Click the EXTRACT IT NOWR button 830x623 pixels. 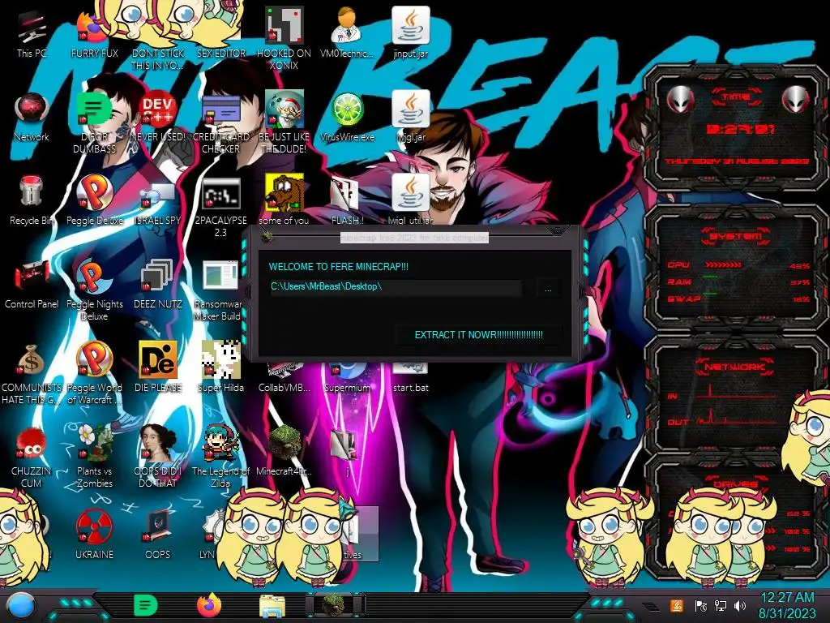478,335
